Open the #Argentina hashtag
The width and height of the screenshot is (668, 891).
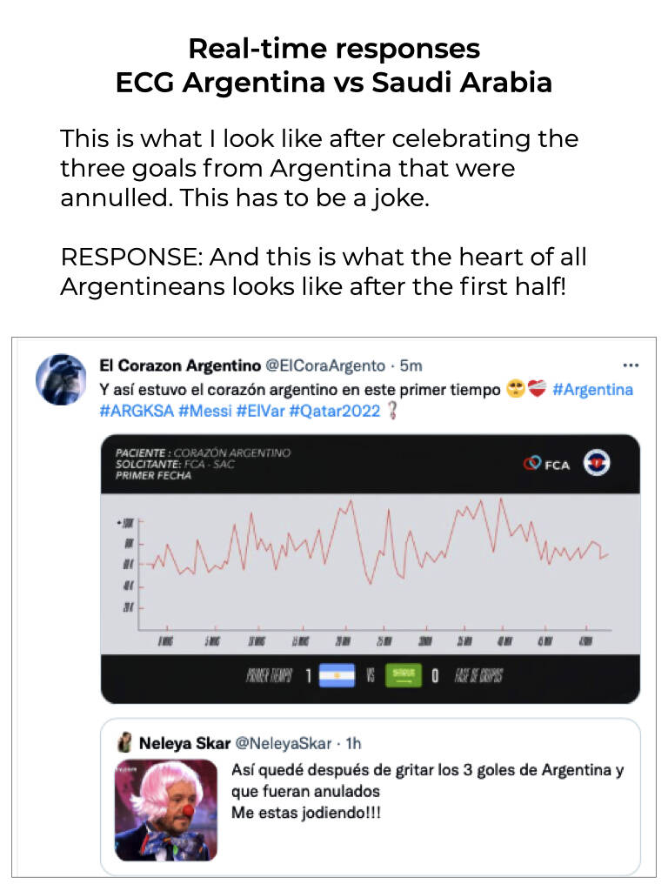tap(592, 390)
